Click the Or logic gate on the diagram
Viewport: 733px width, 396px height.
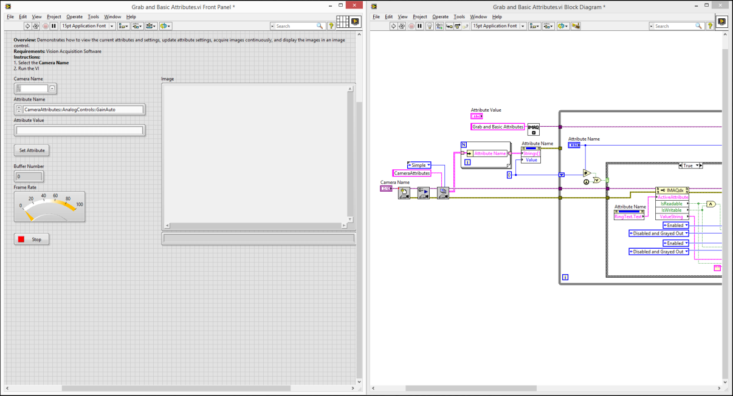597,180
